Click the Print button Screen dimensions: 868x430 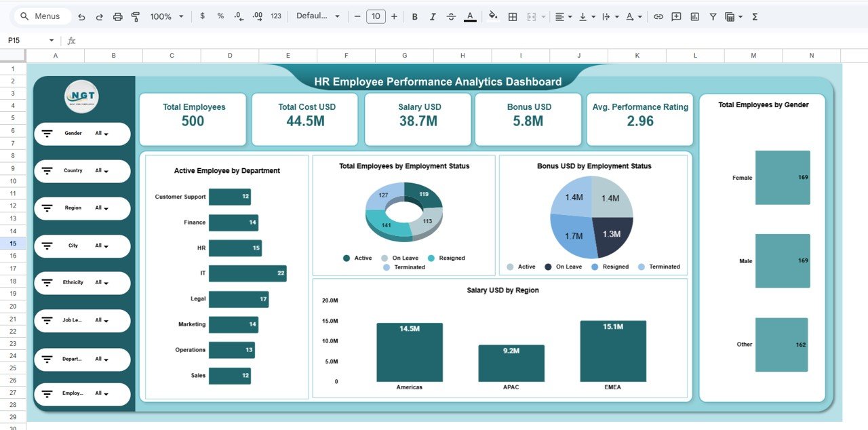click(117, 16)
